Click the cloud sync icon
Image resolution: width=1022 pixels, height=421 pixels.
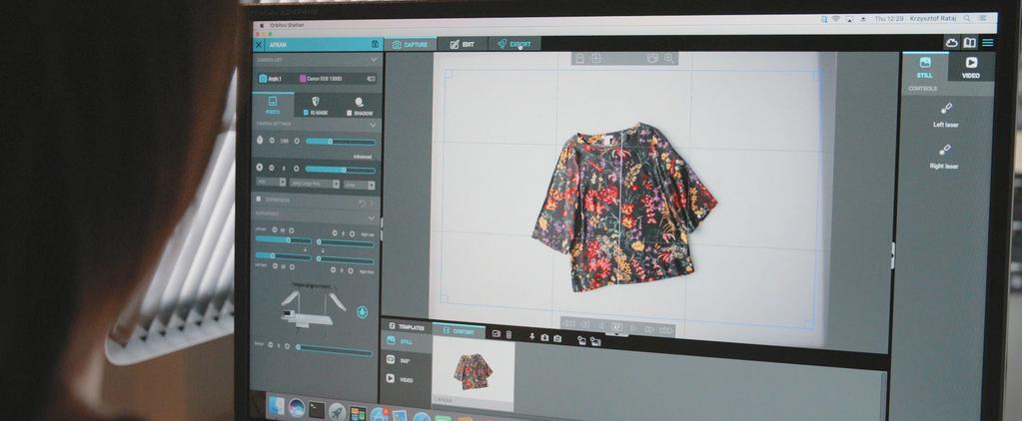[x=952, y=43]
